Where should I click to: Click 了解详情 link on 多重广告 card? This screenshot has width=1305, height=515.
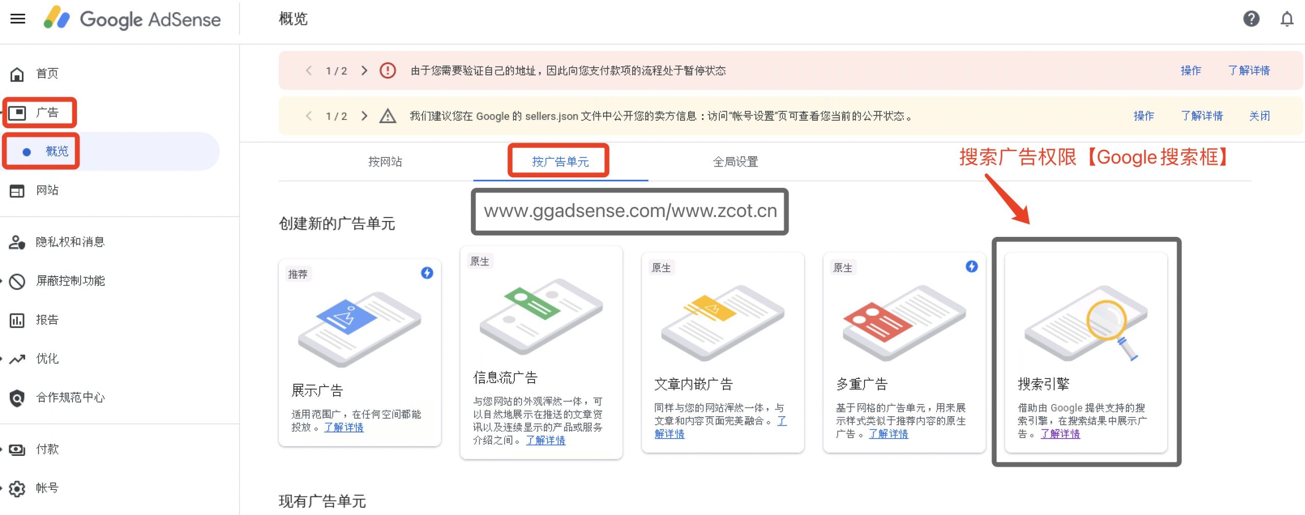click(x=889, y=433)
